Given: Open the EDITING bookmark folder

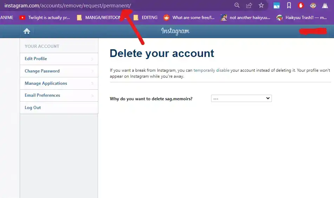Looking at the screenshot, I should pyautogui.click(x=145, y=18).
